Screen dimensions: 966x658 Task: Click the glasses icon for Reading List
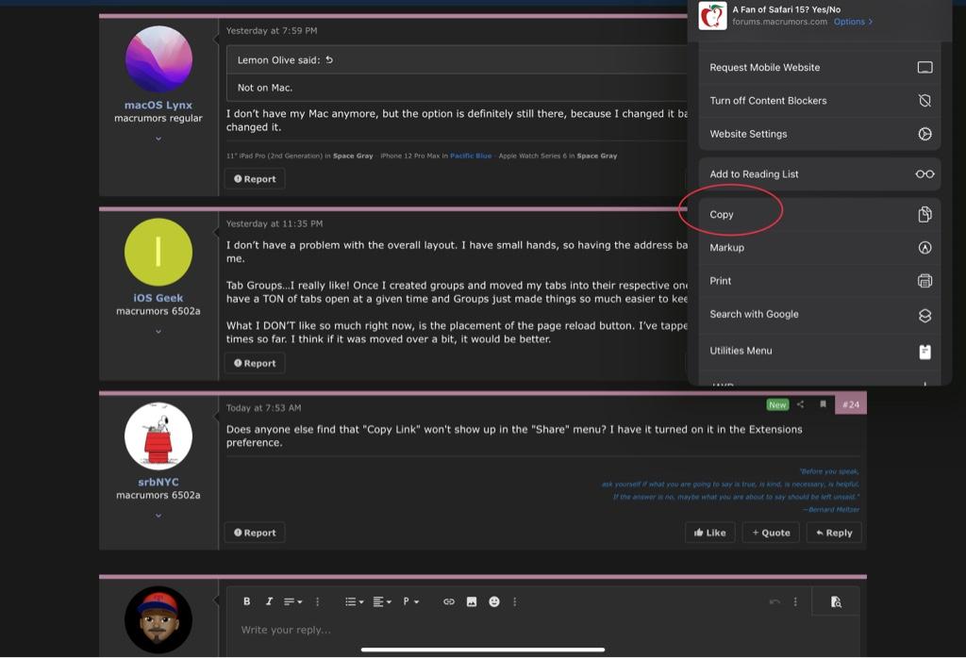coord(924,174)
